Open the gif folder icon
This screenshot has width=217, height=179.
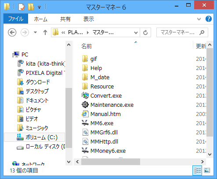[x=85, y=59]
